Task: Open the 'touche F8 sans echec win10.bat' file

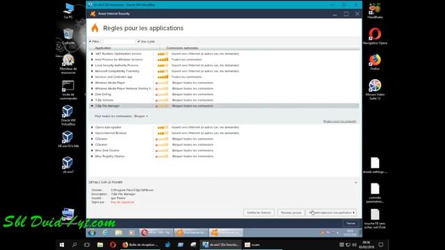Action: (x=375, y=219)
